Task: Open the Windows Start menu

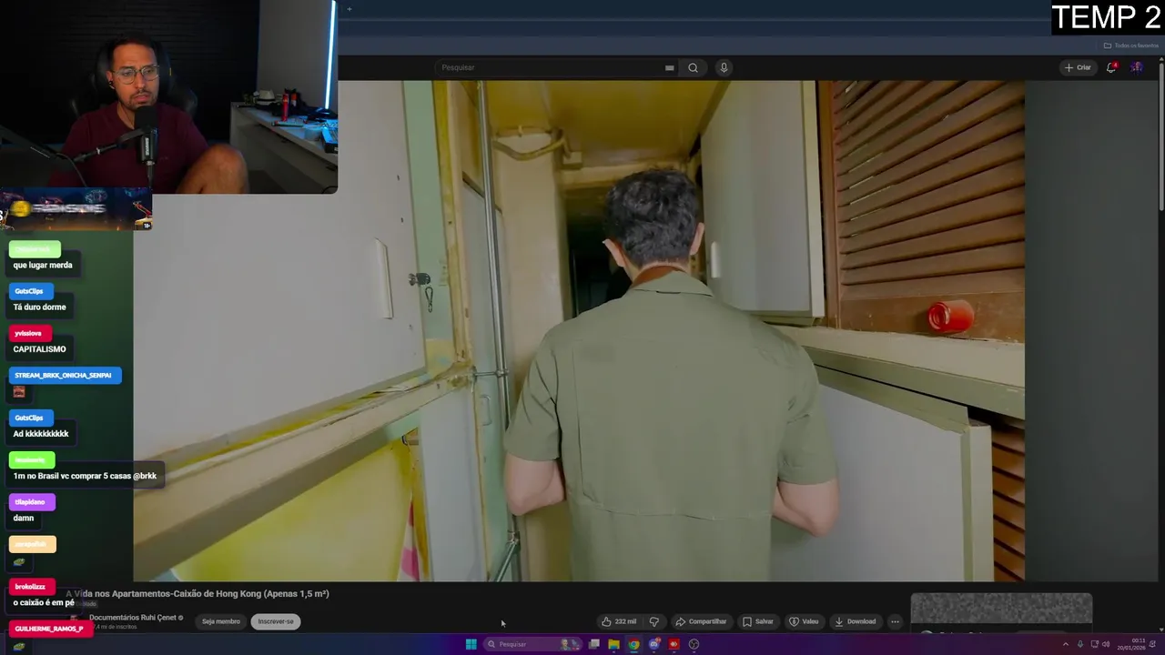Action: (471, 644)
